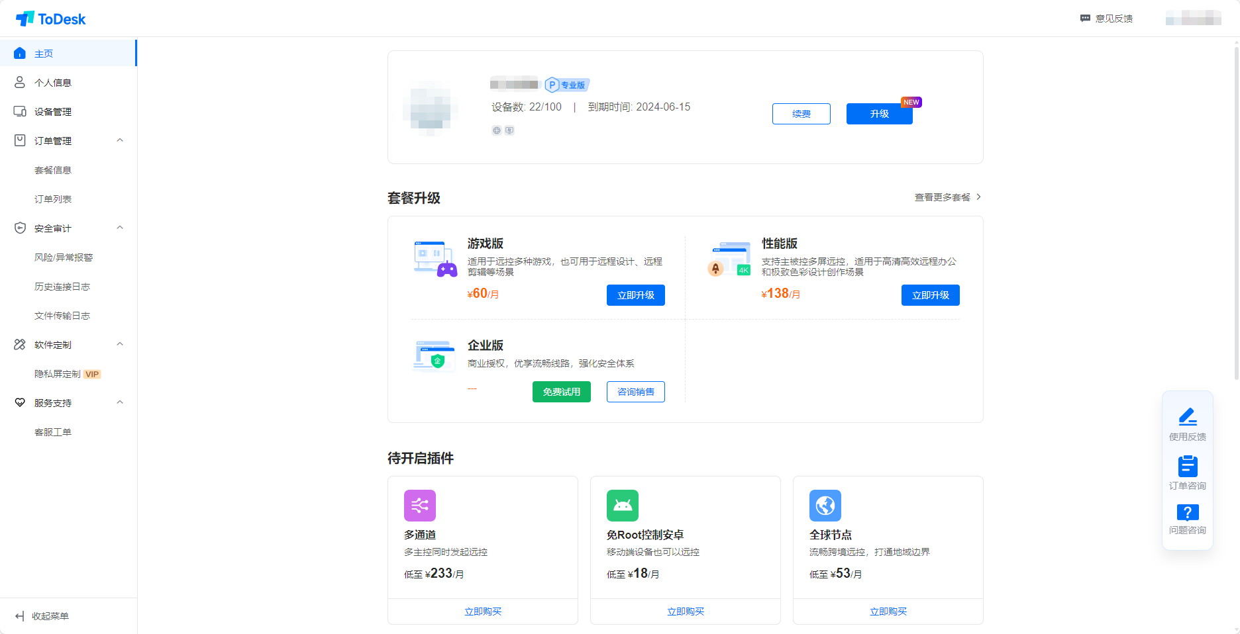
Task: Open 使用反馈 from the floating panel
Action: click(x=1188, y=424)
